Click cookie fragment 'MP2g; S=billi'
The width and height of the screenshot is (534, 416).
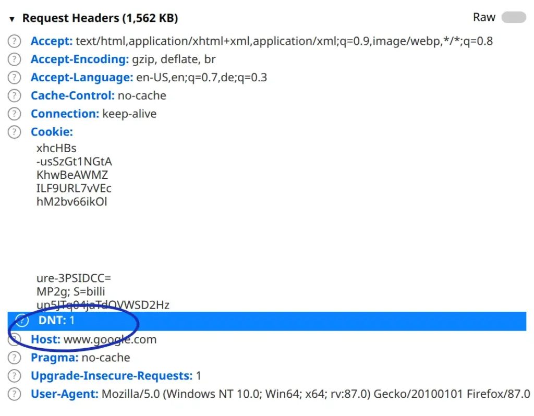pos(71,291)
